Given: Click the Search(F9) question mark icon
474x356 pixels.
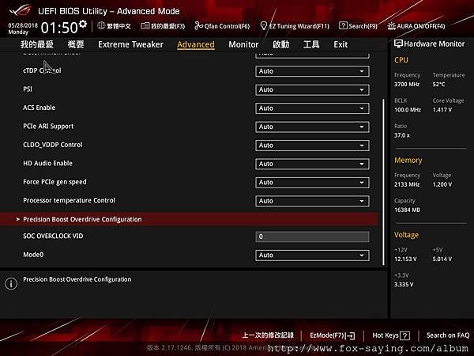Looking at the screenshot, I should click(x=343, y=26).
